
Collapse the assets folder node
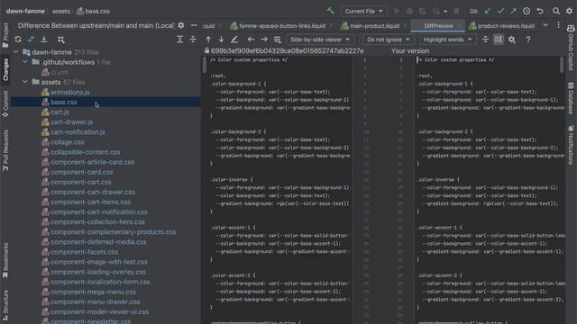click(x=25, y=82)
